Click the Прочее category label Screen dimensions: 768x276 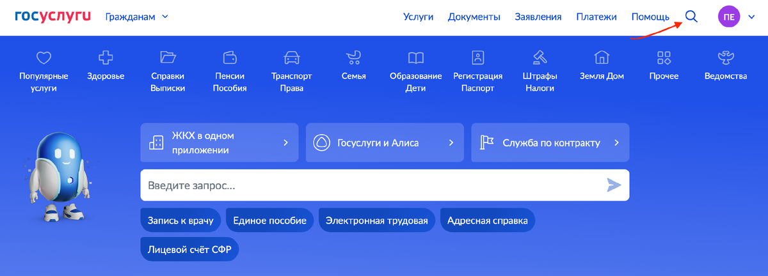pos(664,76)
